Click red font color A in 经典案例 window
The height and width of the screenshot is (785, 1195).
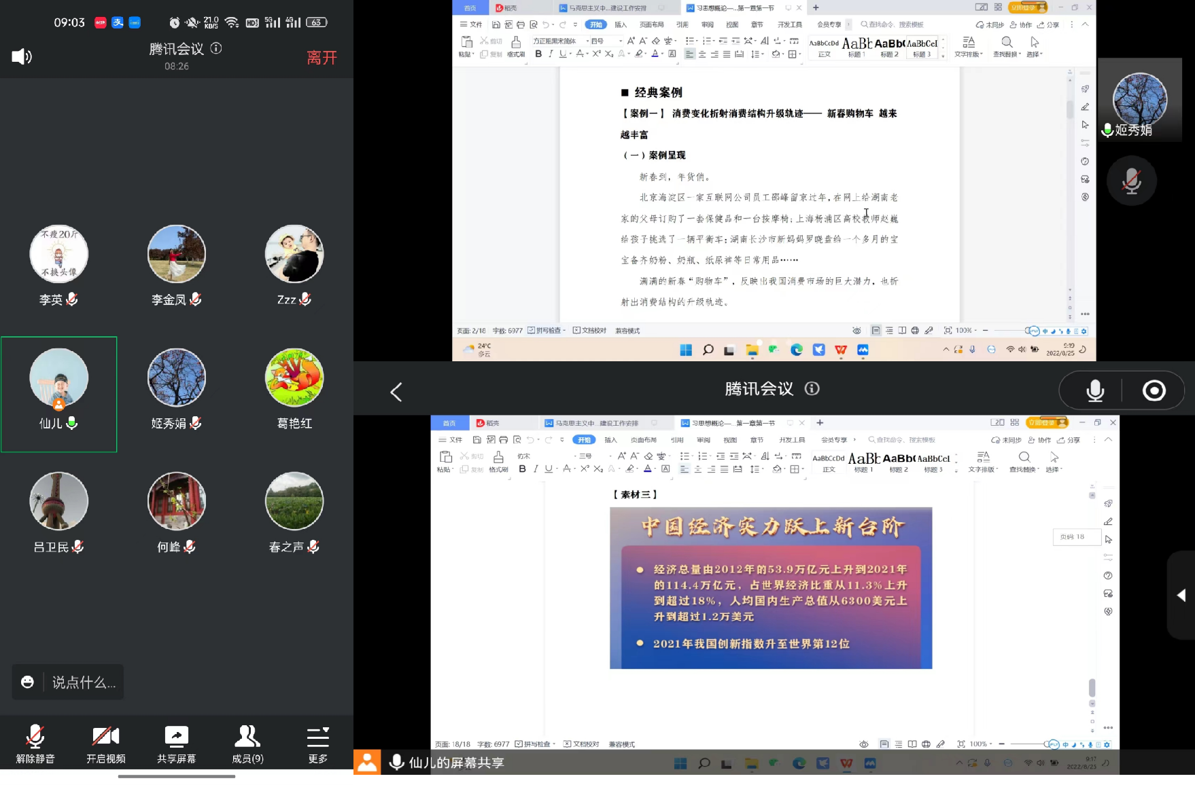click(655, 54)
